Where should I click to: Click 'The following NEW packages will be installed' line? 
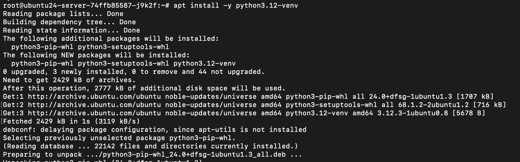click(x=96, y=55)
